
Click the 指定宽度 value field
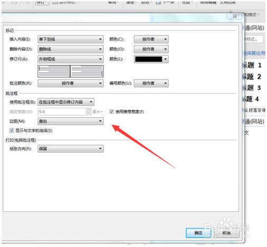click(x=62, y=112)
